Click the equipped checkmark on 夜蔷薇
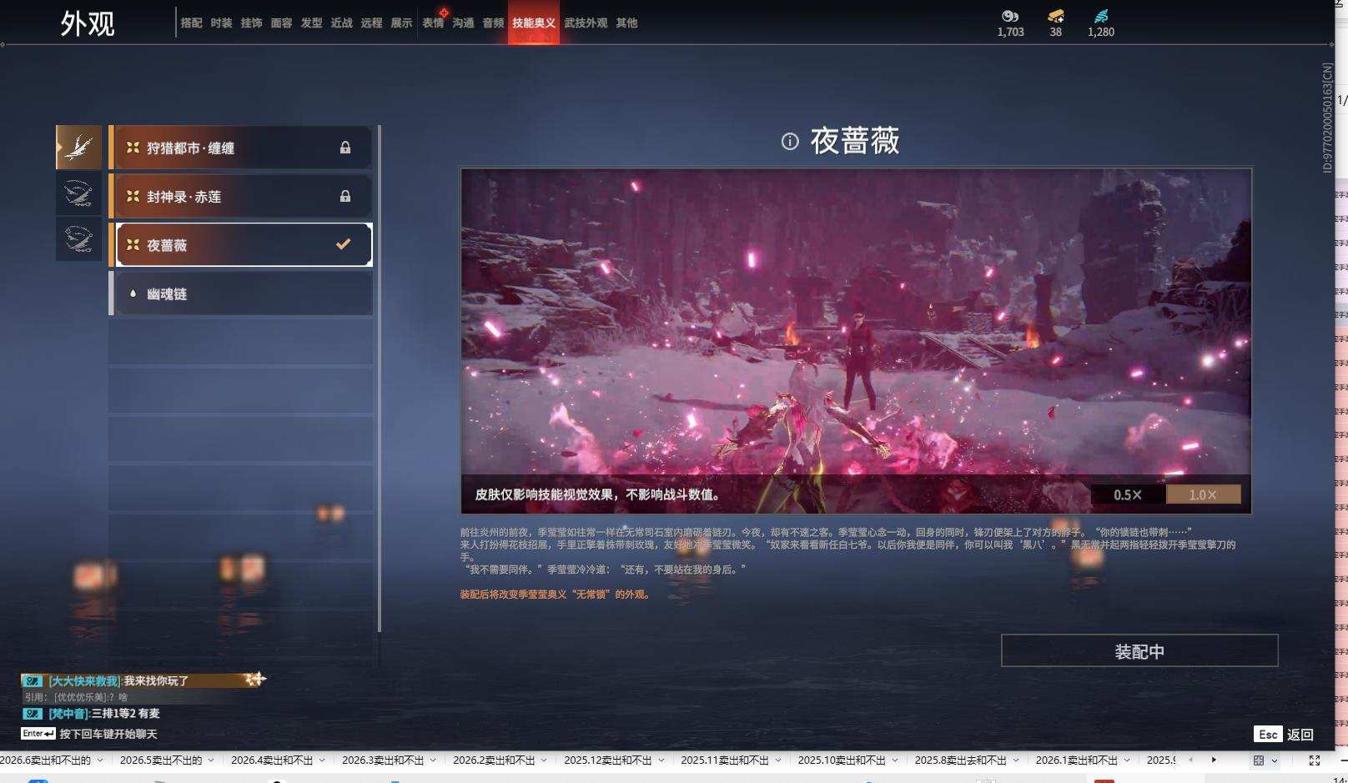This screenshot has height=783, width=1348. [x=343, y=244]
